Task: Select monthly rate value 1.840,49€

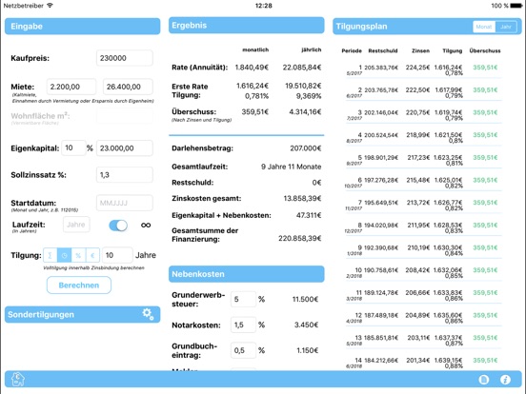Action: point(252,68)
